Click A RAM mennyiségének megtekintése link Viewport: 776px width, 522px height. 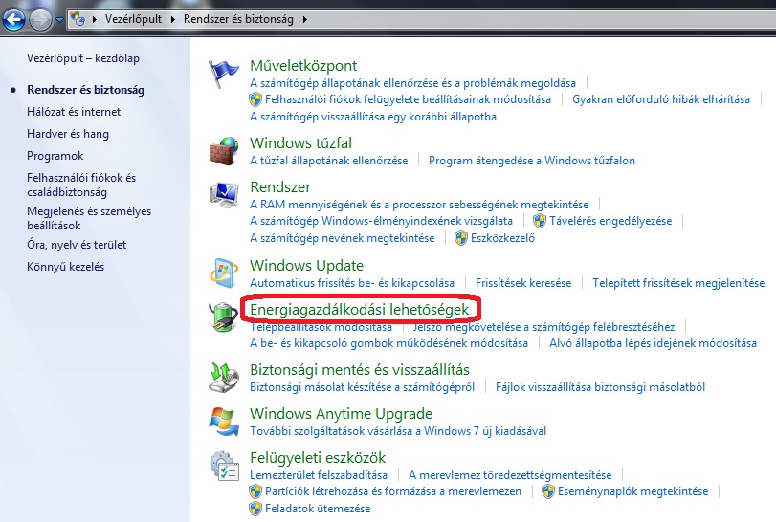[419, 205]
